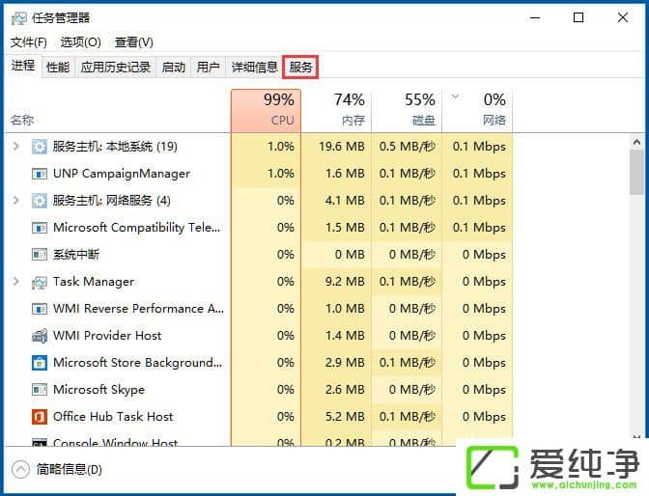Select the Microsoft Store Background... row name
Screen dimensions: 649x496
[x=138, y=363]
